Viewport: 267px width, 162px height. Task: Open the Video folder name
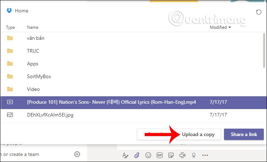(33, 89)
